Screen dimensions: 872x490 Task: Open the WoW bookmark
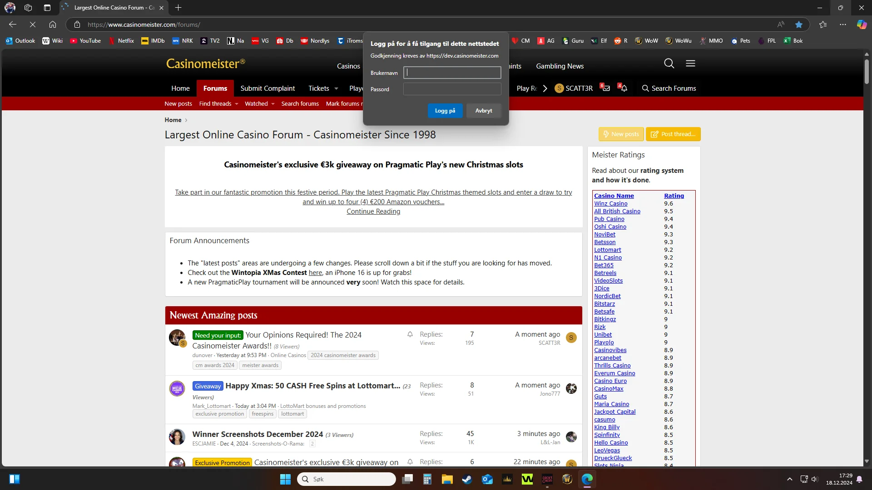tap(646, 41)
